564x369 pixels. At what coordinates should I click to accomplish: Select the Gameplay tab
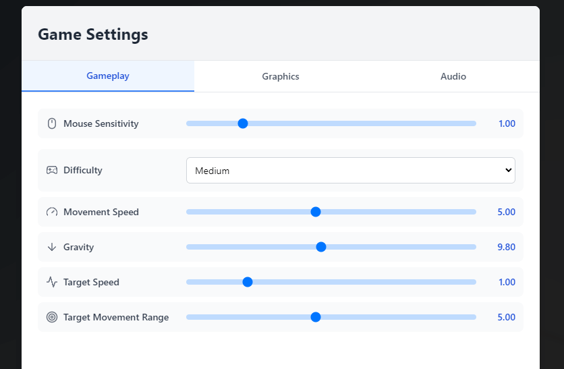(x=108, y=76)
